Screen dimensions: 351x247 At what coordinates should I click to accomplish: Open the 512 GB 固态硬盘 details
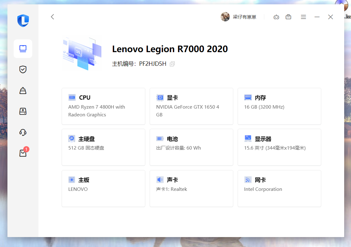point(103,147)
